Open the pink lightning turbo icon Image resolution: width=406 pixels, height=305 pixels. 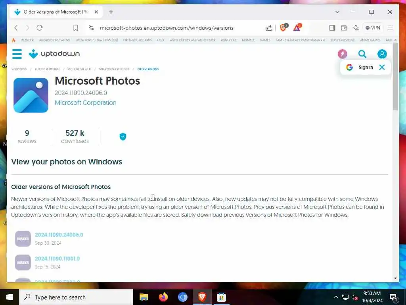click(342, 54)
